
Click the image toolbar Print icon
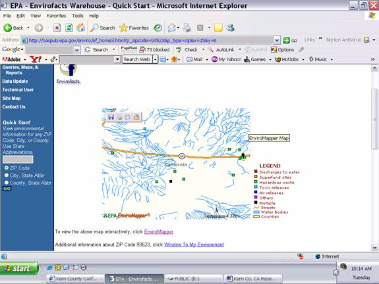click(x=119, y=117)
